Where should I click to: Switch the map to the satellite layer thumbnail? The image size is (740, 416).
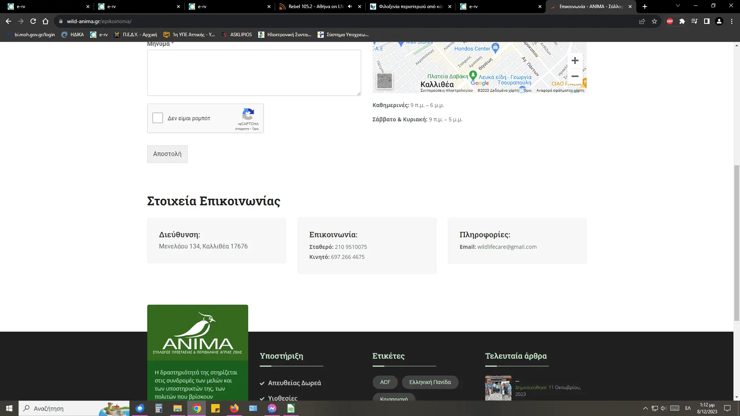tap(384, 81)
